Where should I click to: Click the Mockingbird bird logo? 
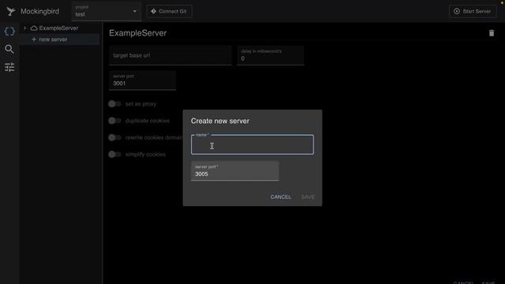(10, 12)
